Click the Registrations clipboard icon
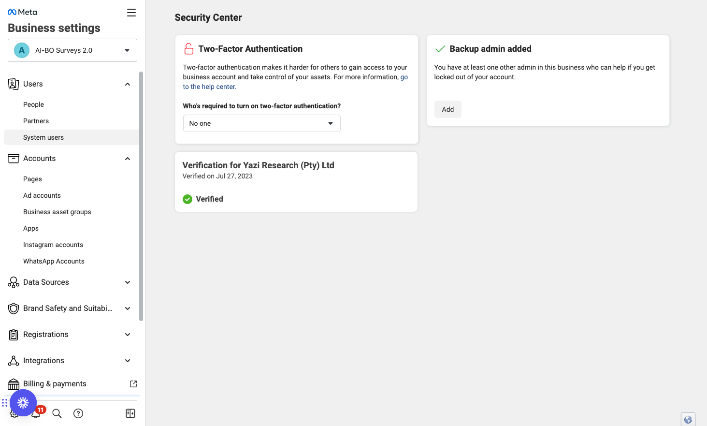The image size is (707, 426). click(14, 335)
